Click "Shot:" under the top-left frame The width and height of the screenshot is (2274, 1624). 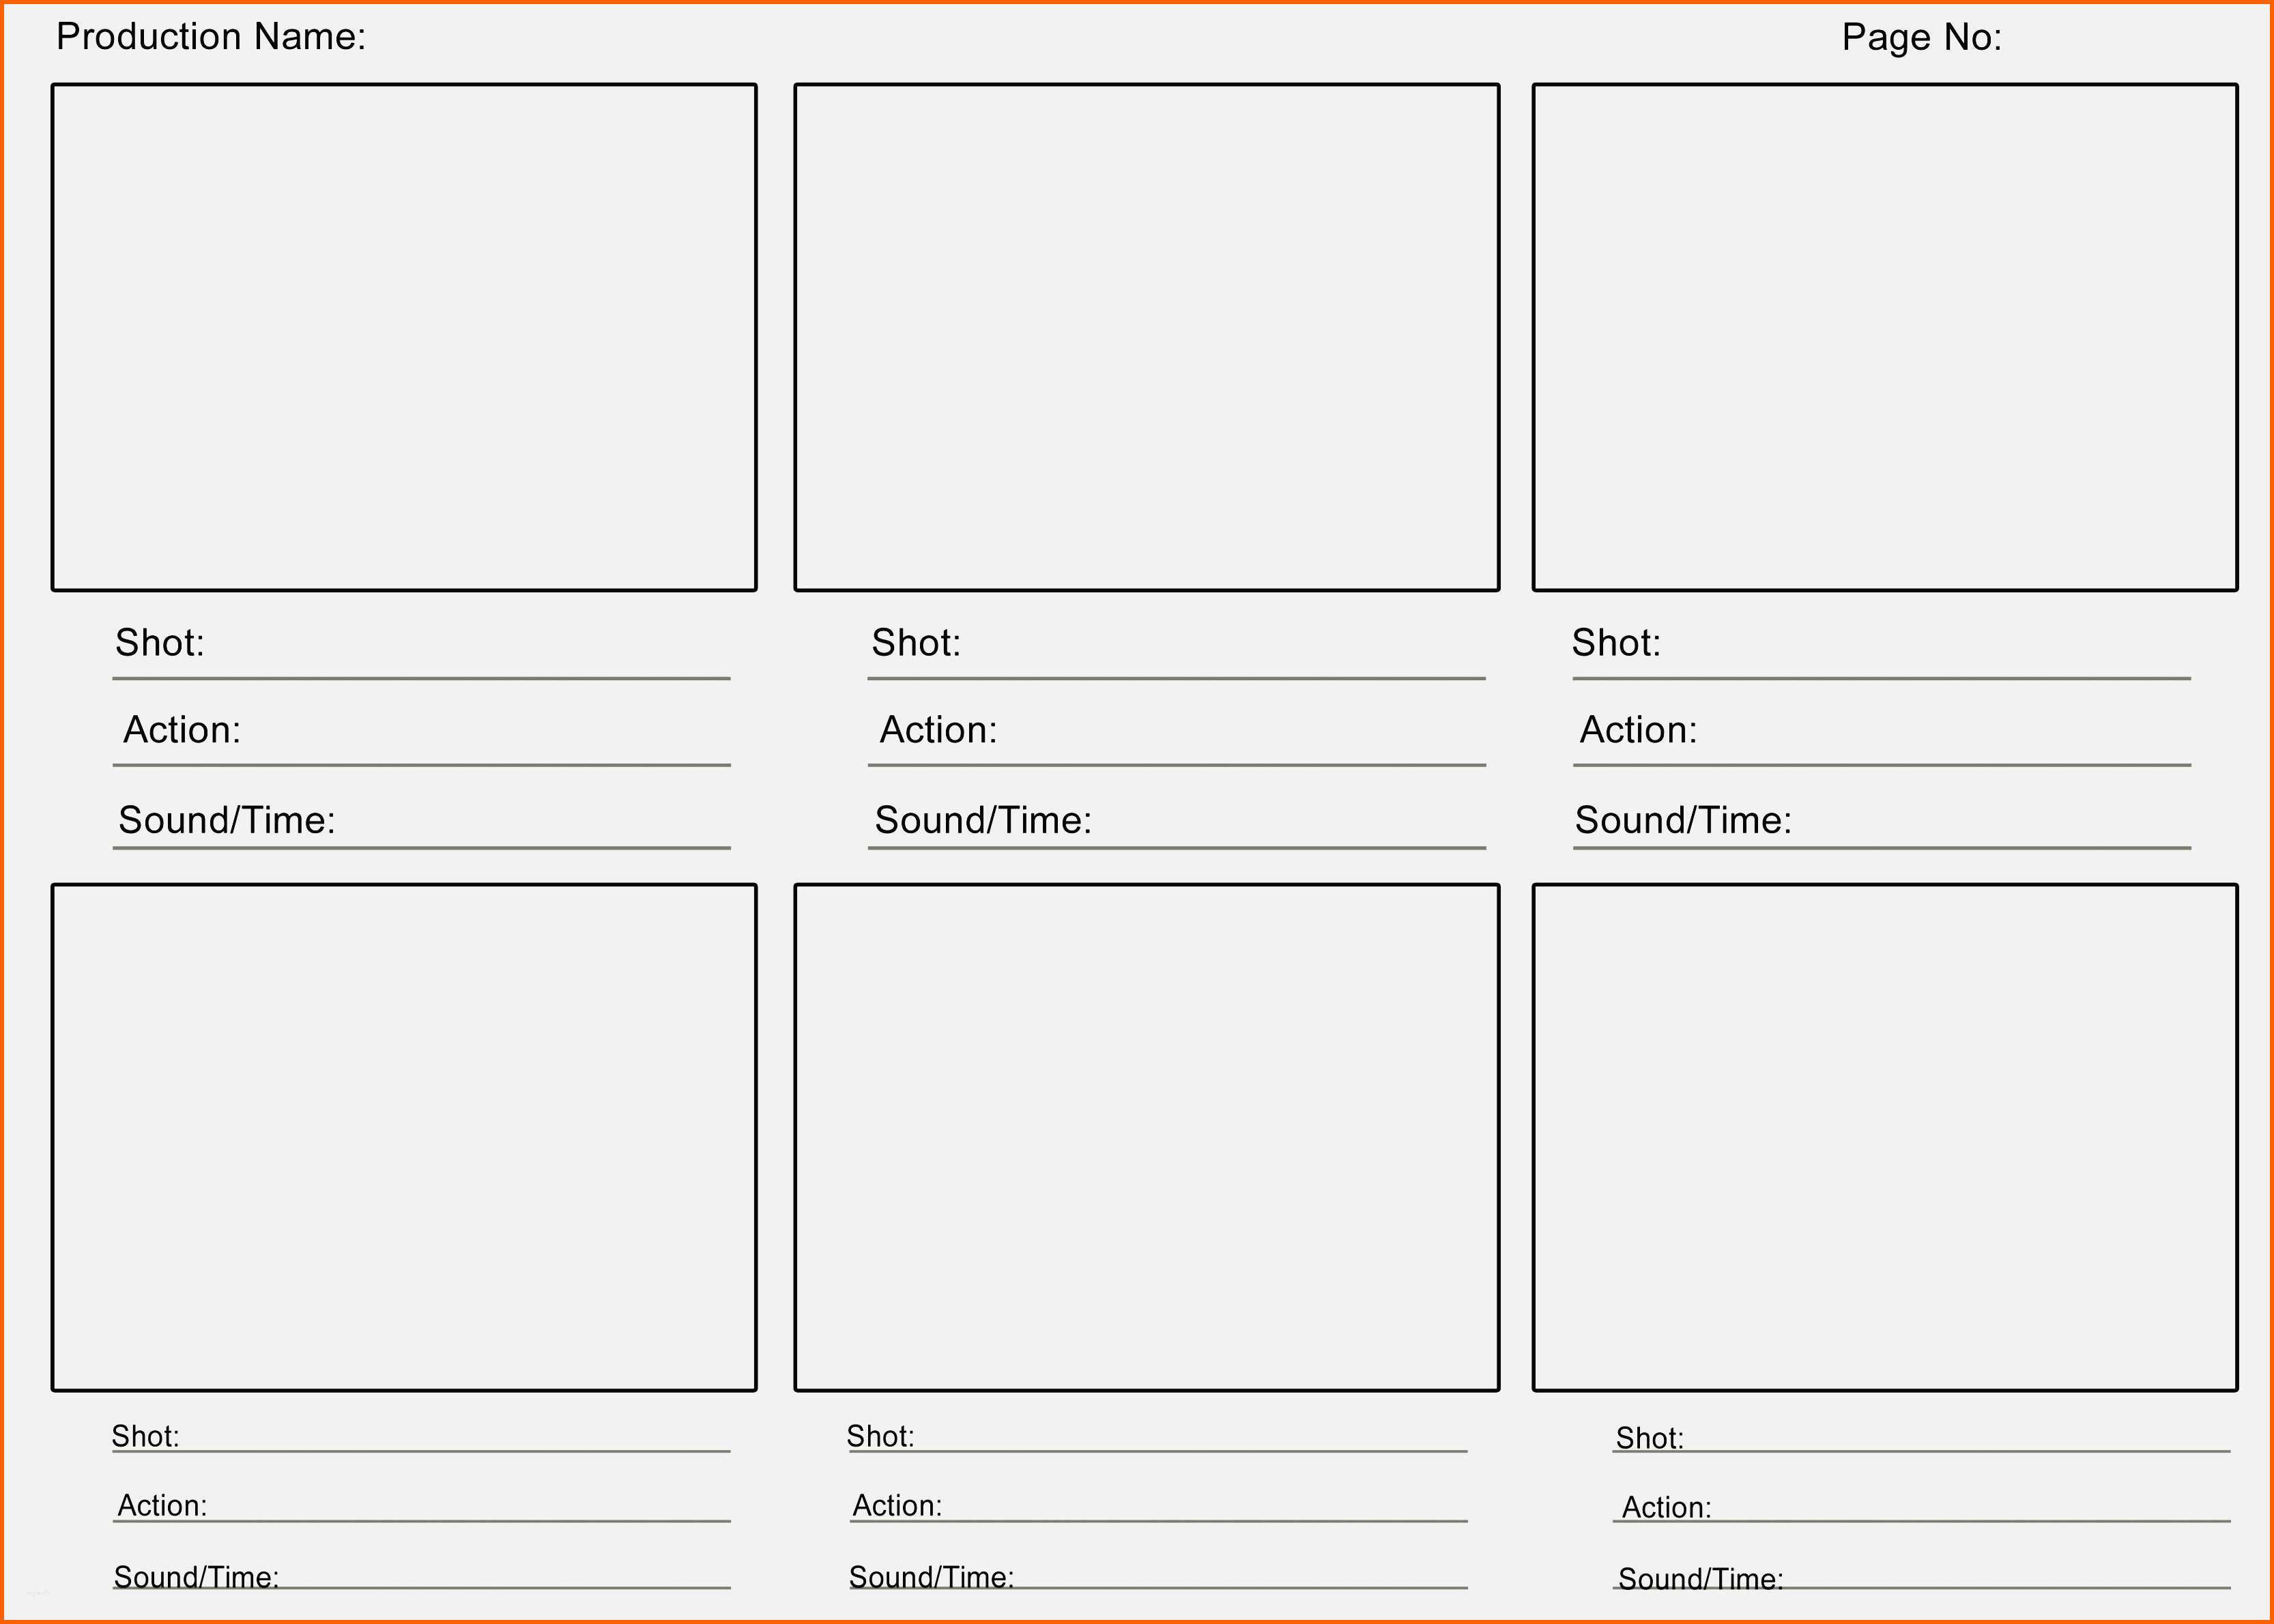[x=160, y=643]
